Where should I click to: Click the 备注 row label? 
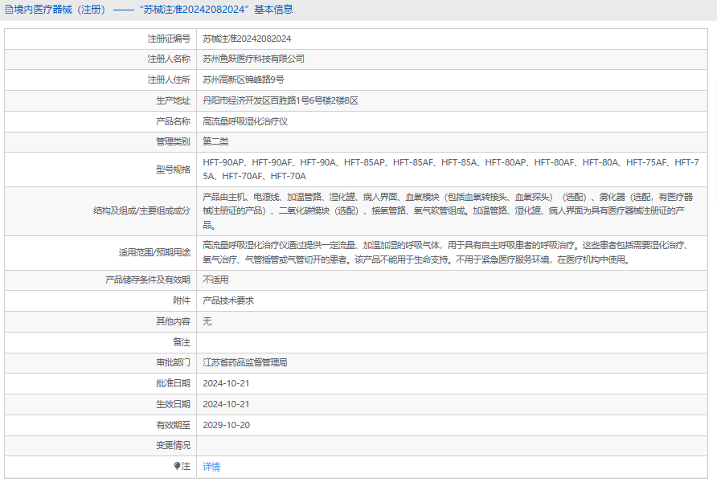182,341
